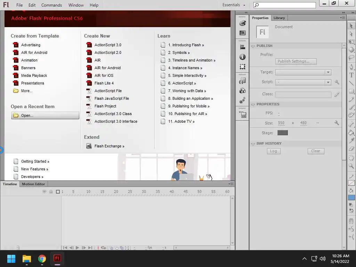The height and width of the screenshot is (267, 356).
Task: Open the Info panel icon
Action: 242,57
